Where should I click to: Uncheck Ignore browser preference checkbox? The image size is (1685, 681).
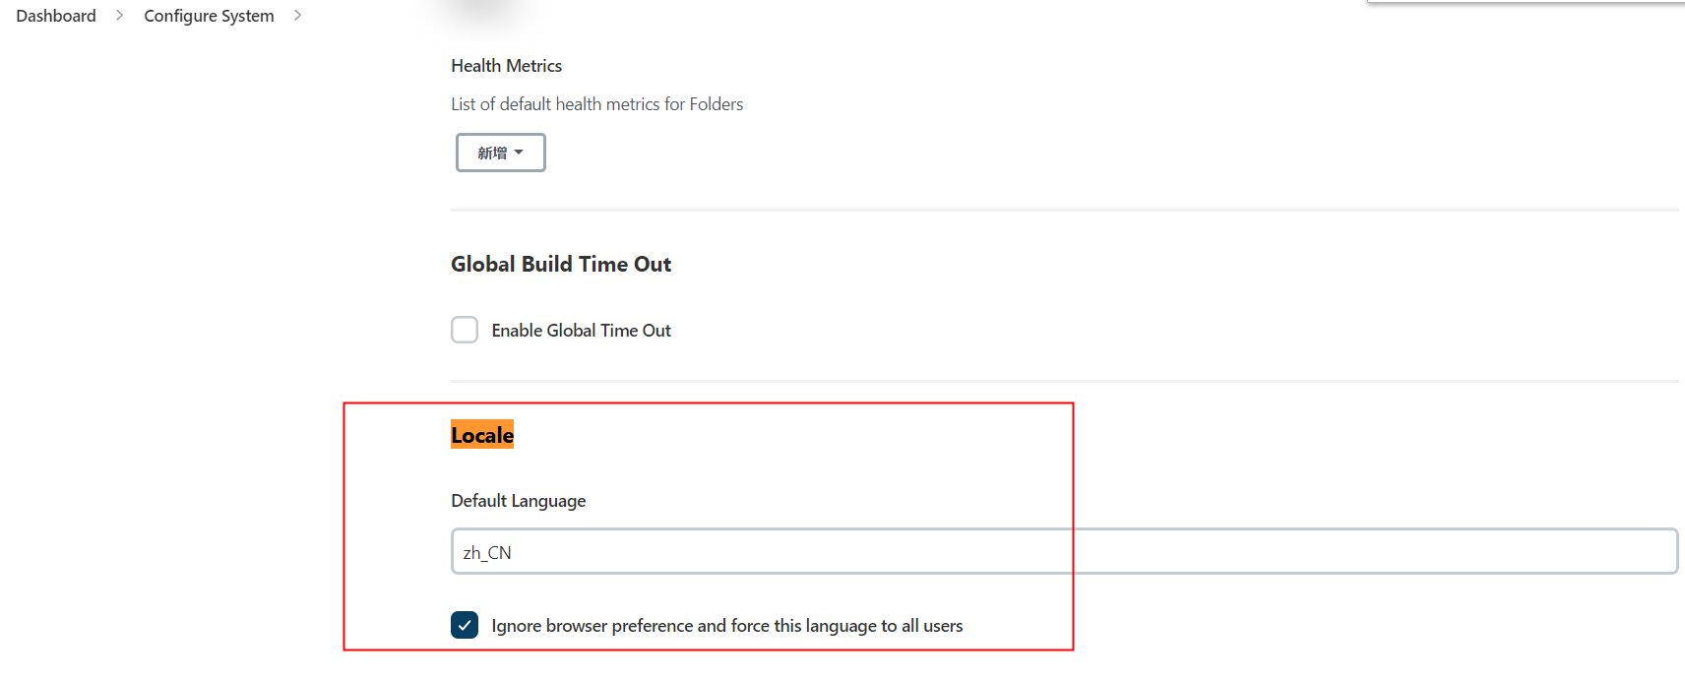tap(465, 625)
